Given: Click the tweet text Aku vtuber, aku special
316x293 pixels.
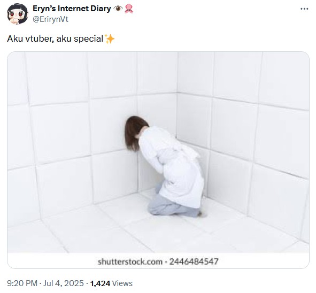Looking at the screenshot, I should pos(55,38).
